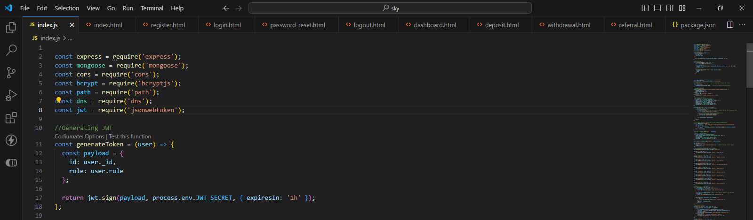Click 'bcryptjs' string on line 5

pos(156,83)
